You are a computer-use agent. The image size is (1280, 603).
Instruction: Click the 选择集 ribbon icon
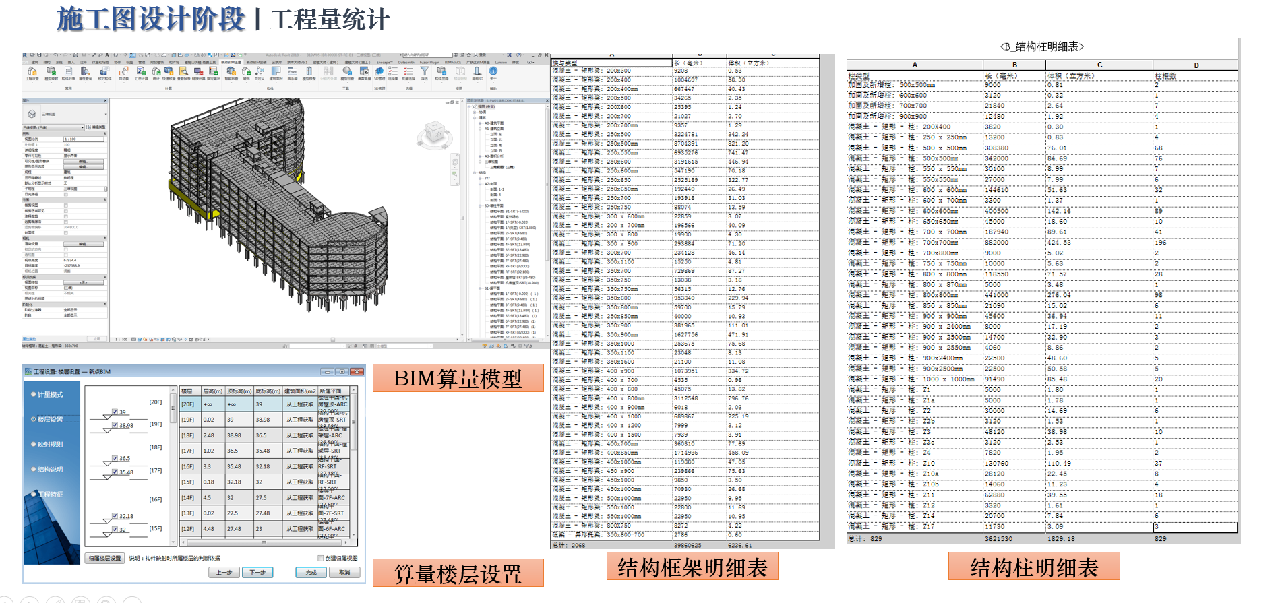click(x=393, y=73)
